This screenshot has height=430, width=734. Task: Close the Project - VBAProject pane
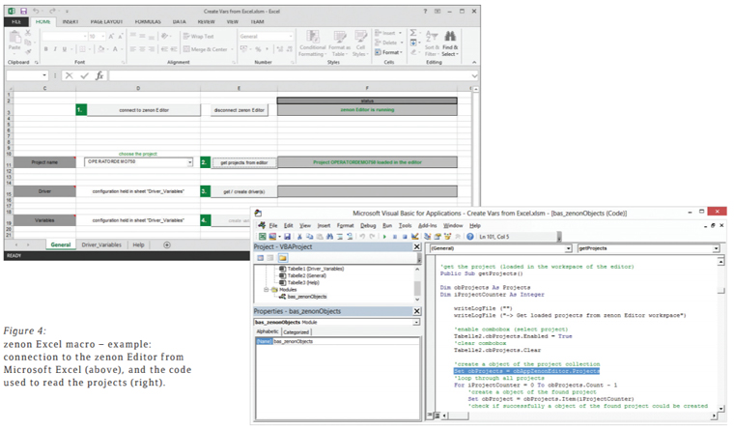coord(416,246)
